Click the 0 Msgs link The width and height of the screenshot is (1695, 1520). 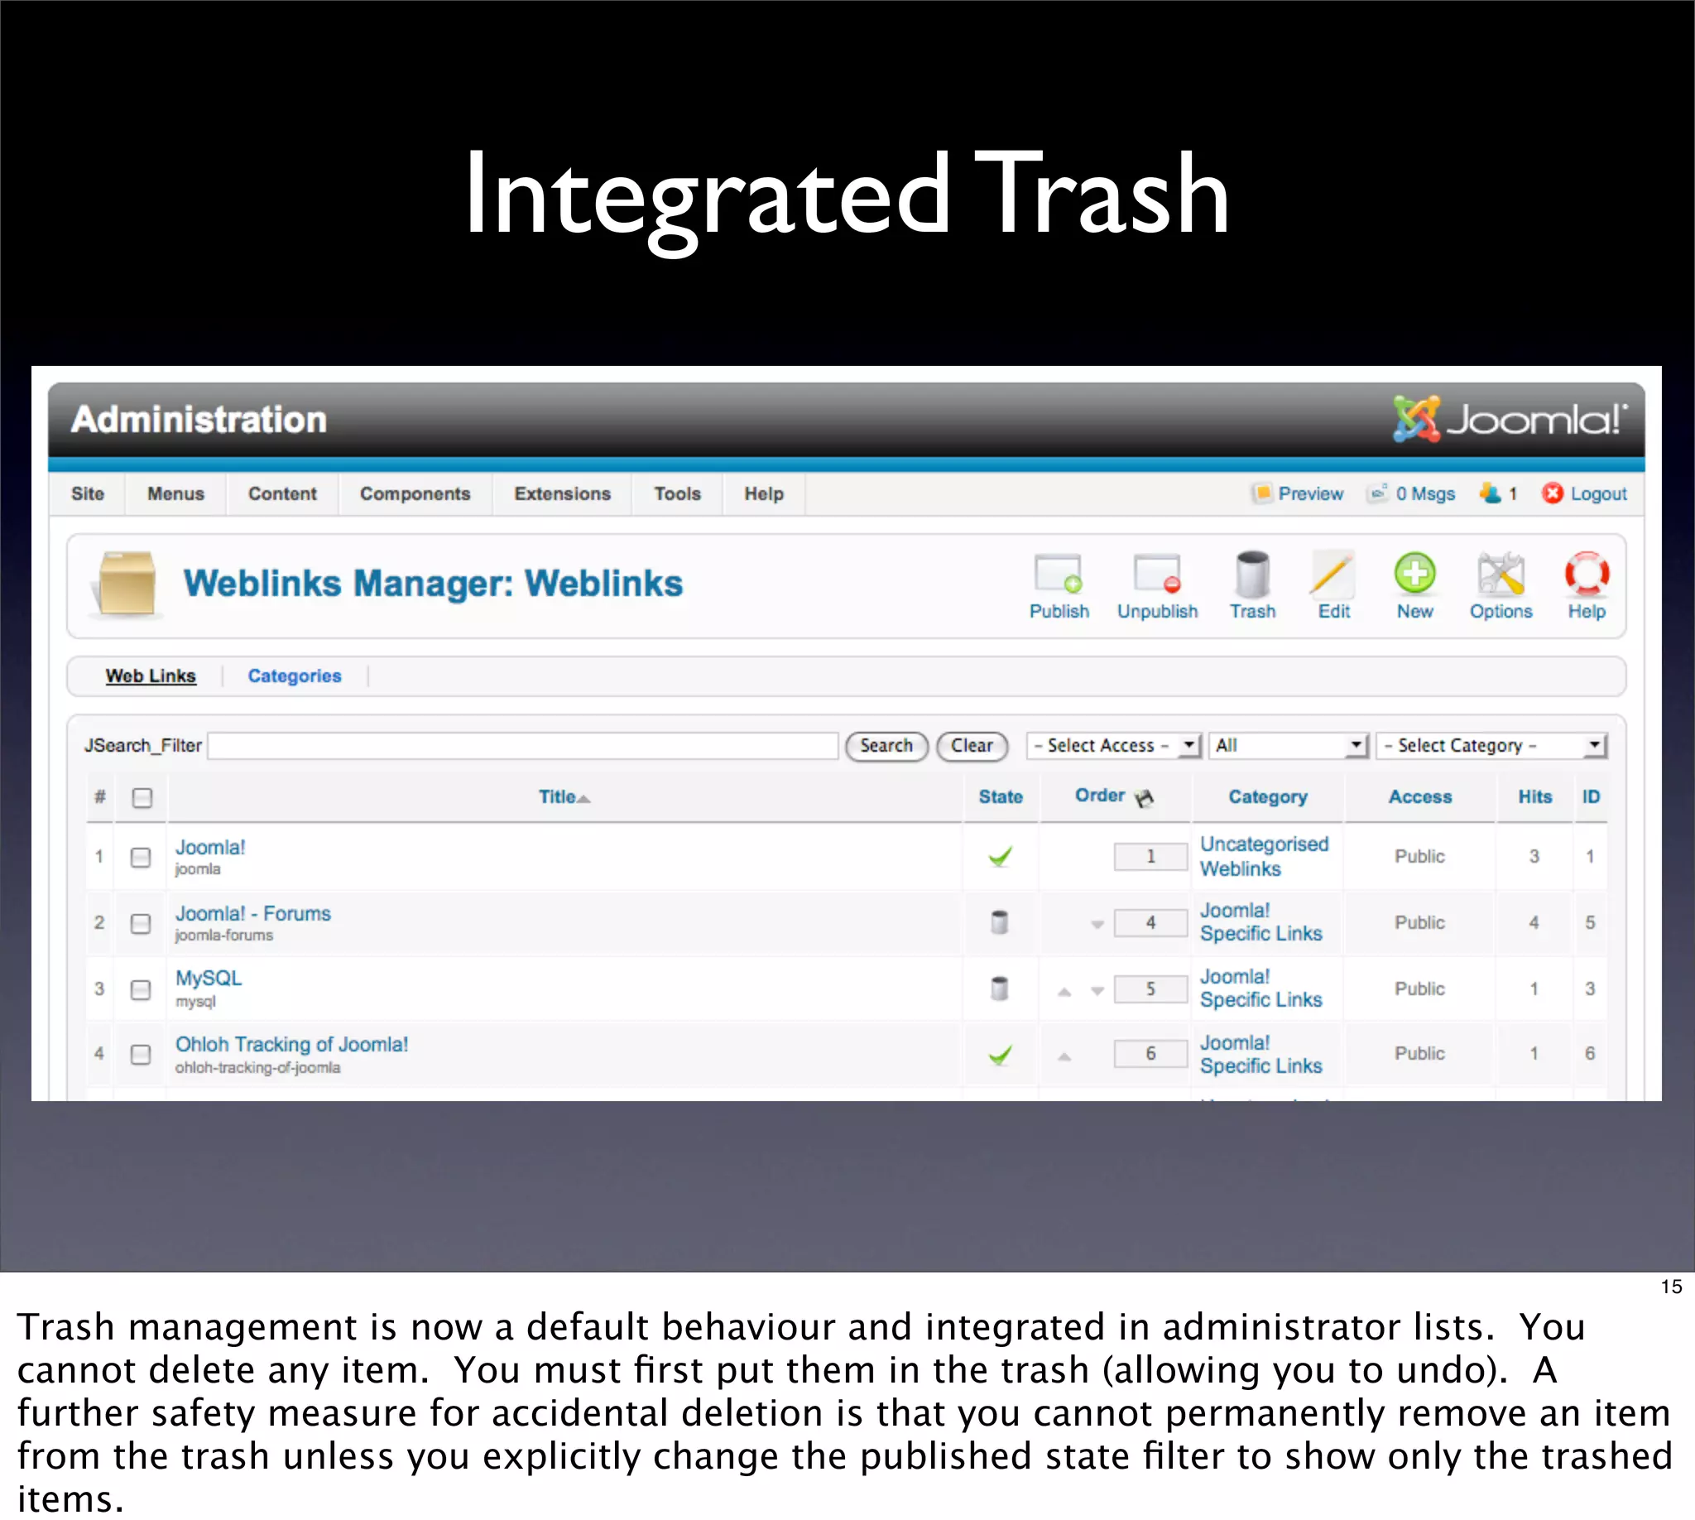(1425, 493)
